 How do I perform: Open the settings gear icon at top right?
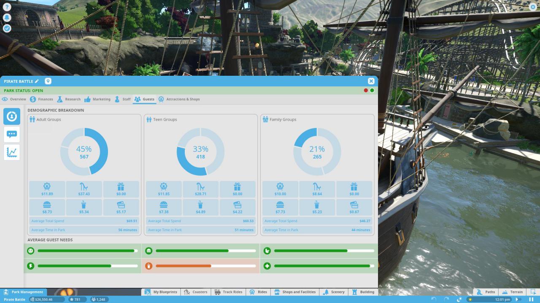coord(533,7)
